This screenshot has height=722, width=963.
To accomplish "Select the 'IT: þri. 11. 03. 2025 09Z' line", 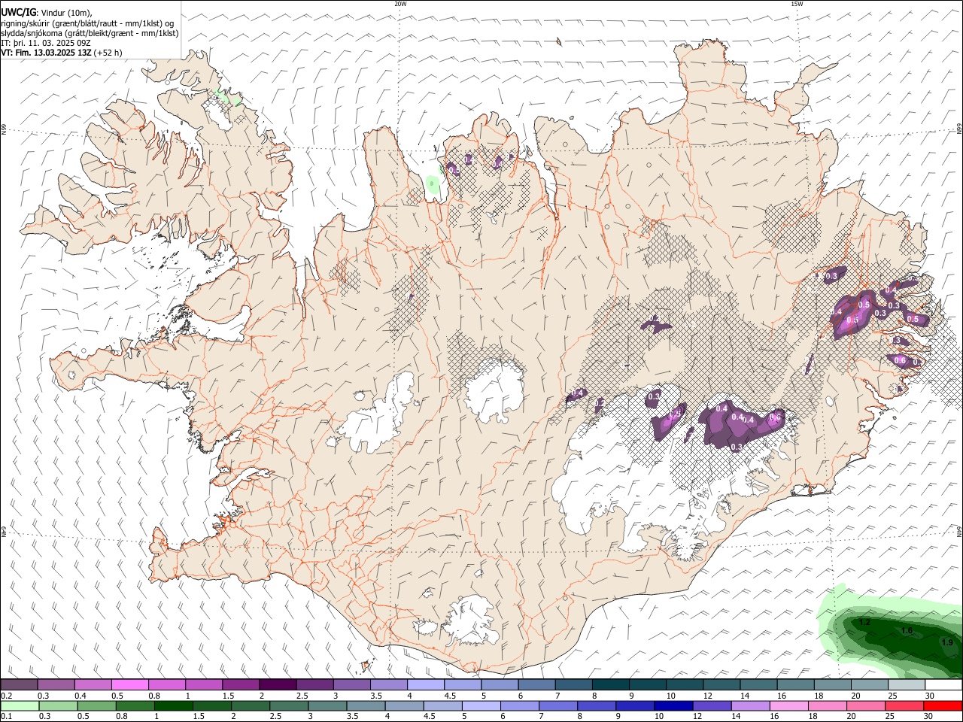I will point(46,43).
